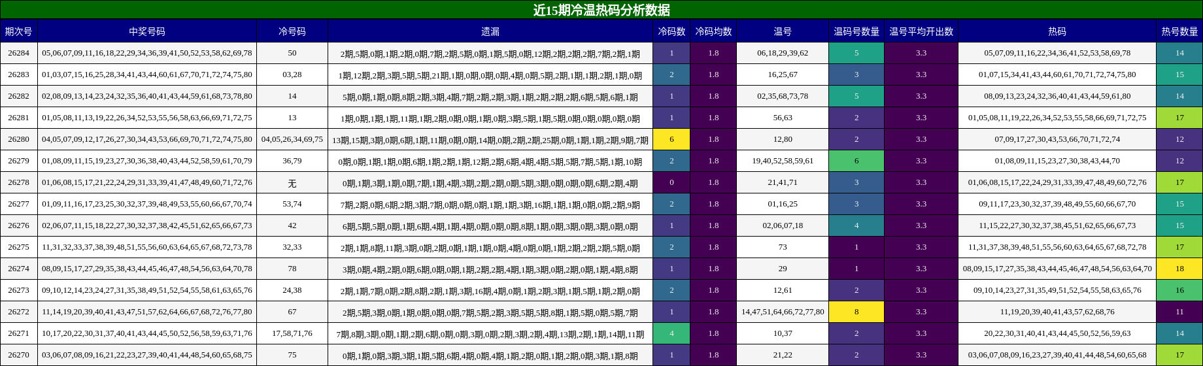Click cold numbers 03,28 in row 26283
This screenshot has height=366, width=1203.
coord(292,75)
